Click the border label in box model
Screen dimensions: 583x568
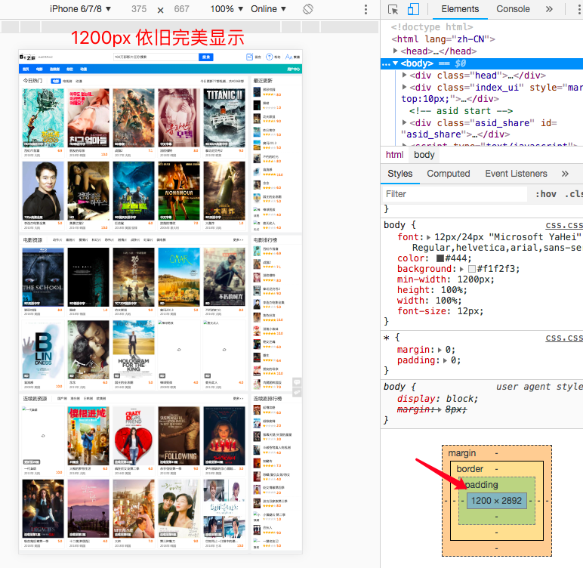pyautogui.click(x=470, y=469)
